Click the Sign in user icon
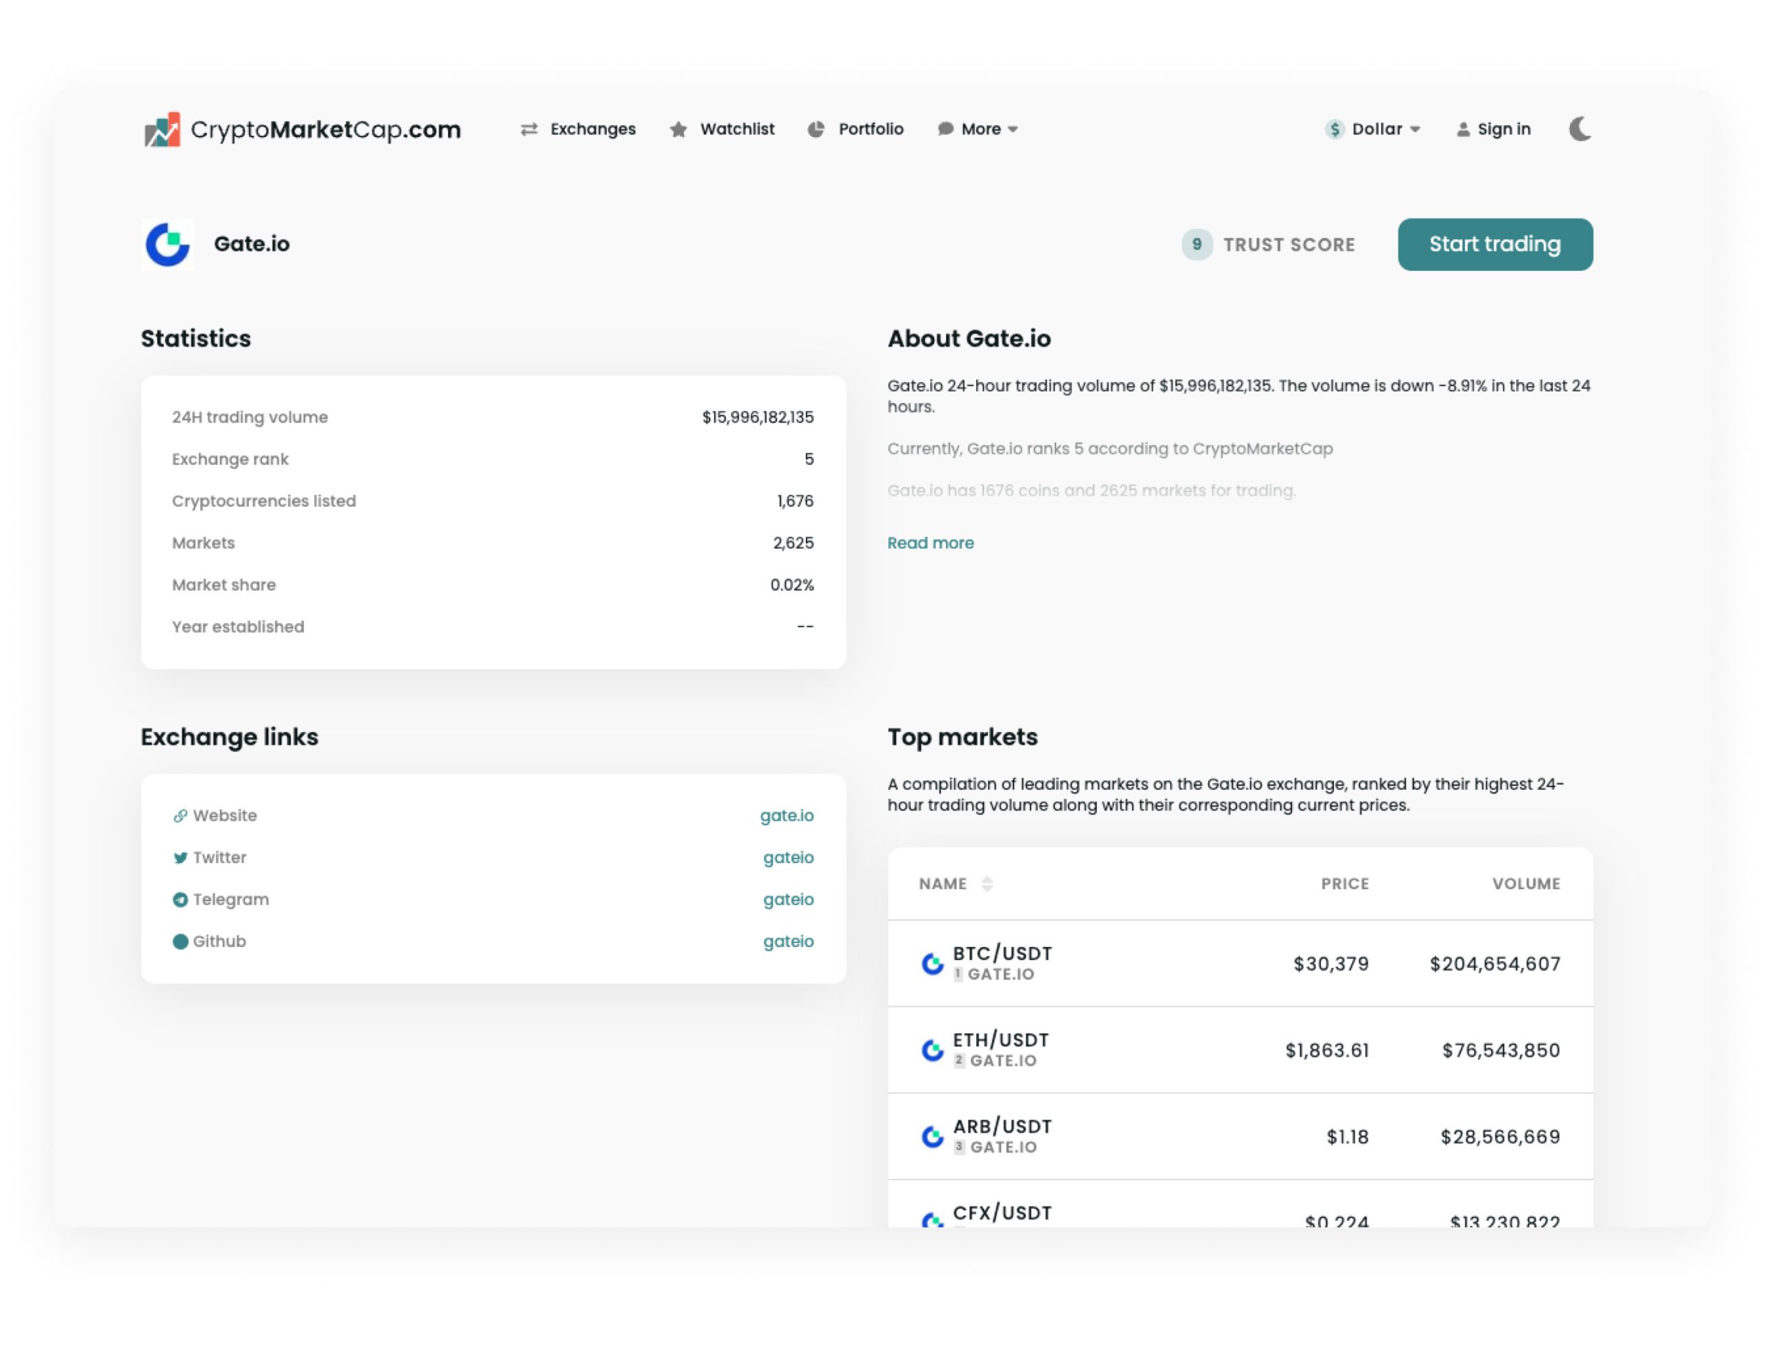 pos(1463,130)
